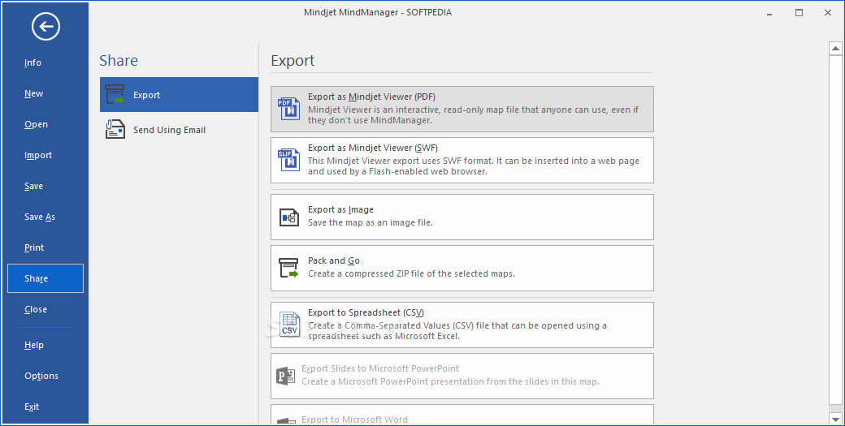The height and width of the screenshot is (426, 845).
Task: Minimize the MindManager window
Action: 770,13
